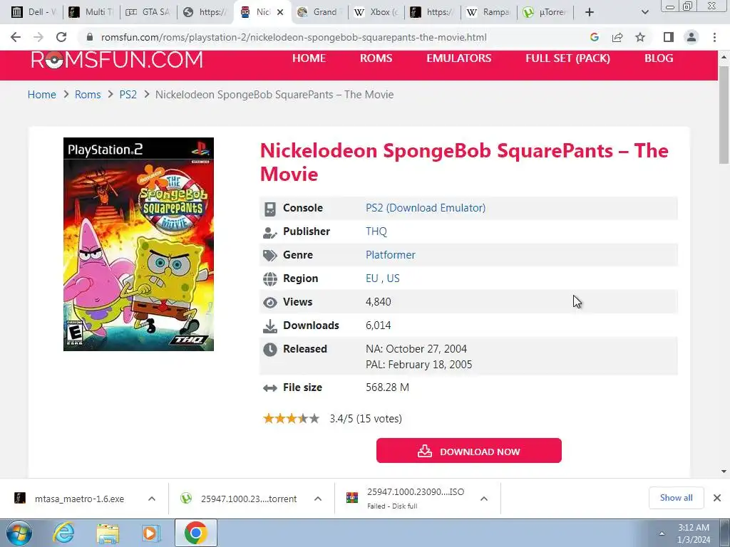730x547 pixels.
Task: Expand options for the .torrent download
Action: [x=318, y=499]
